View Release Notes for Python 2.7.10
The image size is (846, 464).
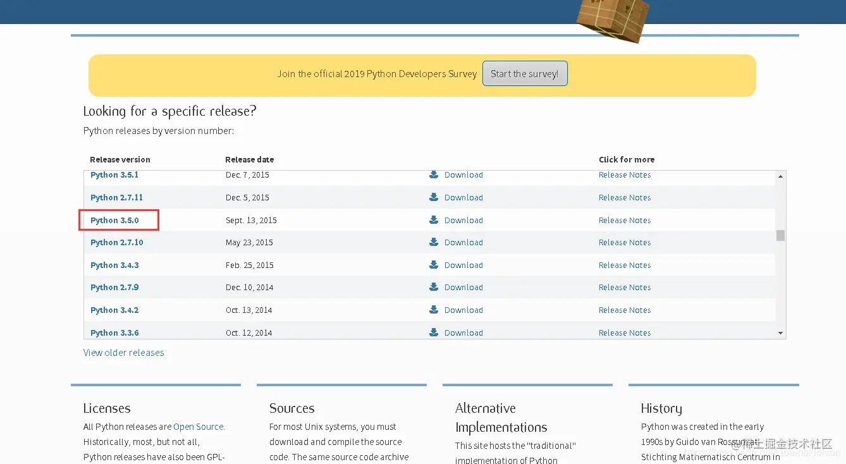(625, 242)
